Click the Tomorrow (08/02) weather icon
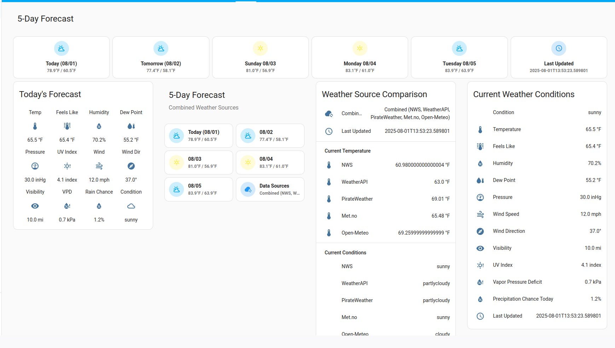Screen dimensions: 615x348 coord(161,48)
